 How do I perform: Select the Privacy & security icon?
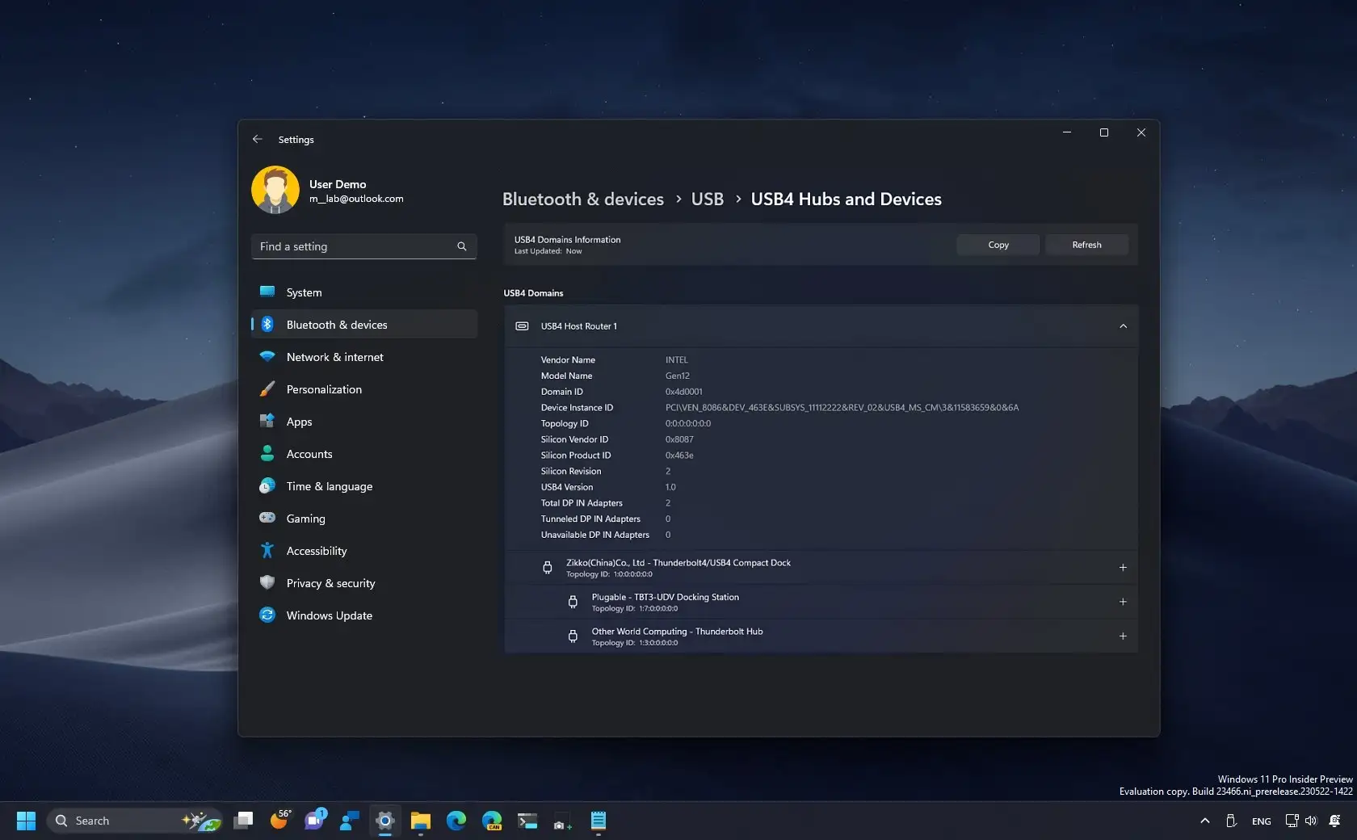tap(269, 582)
